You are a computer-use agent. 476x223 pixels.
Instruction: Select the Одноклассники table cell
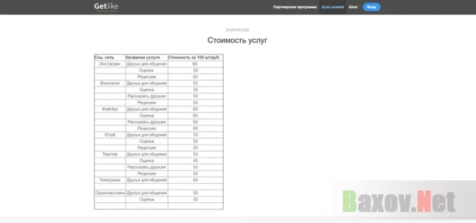click(110, 193)
